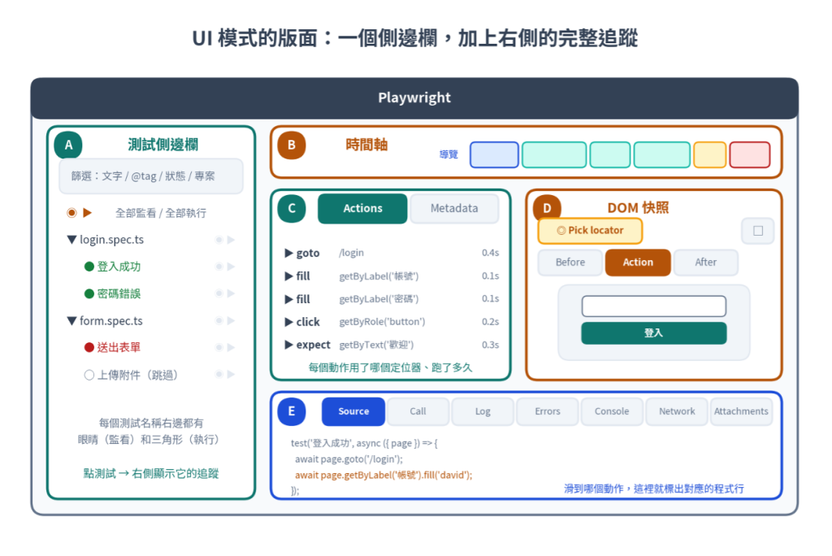
Task: Click the test('登入成功', async code line
Action: click(364, 444)
